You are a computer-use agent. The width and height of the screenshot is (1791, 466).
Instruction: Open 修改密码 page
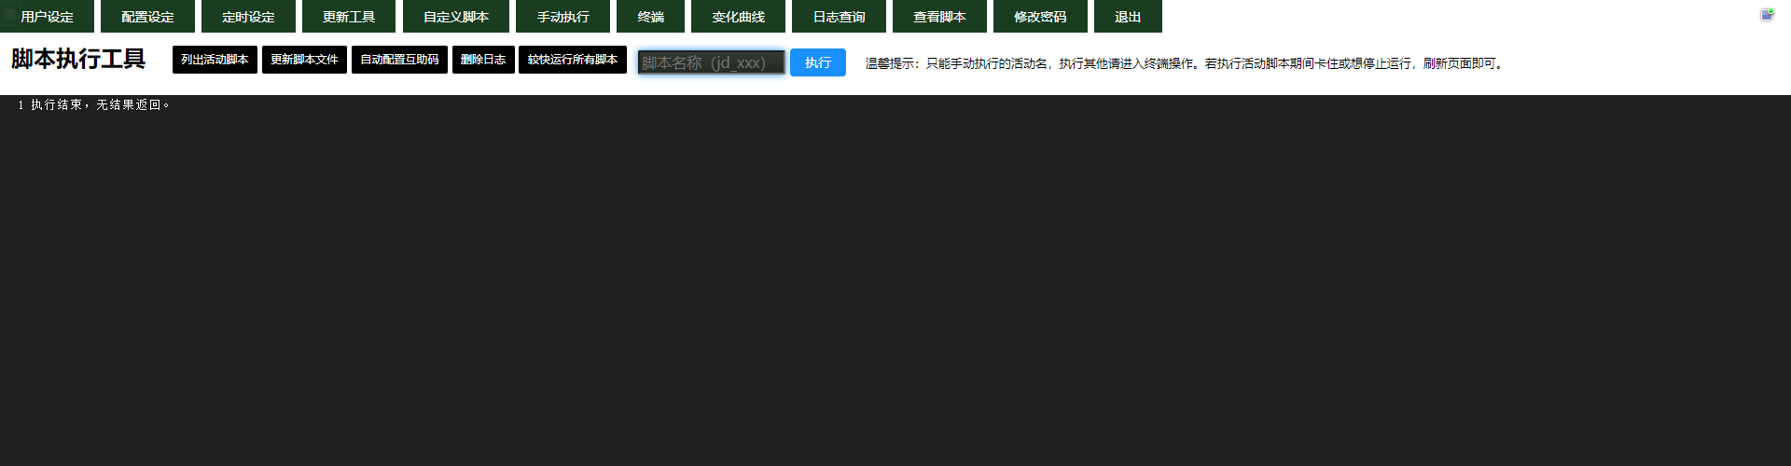click(1040, 16)
